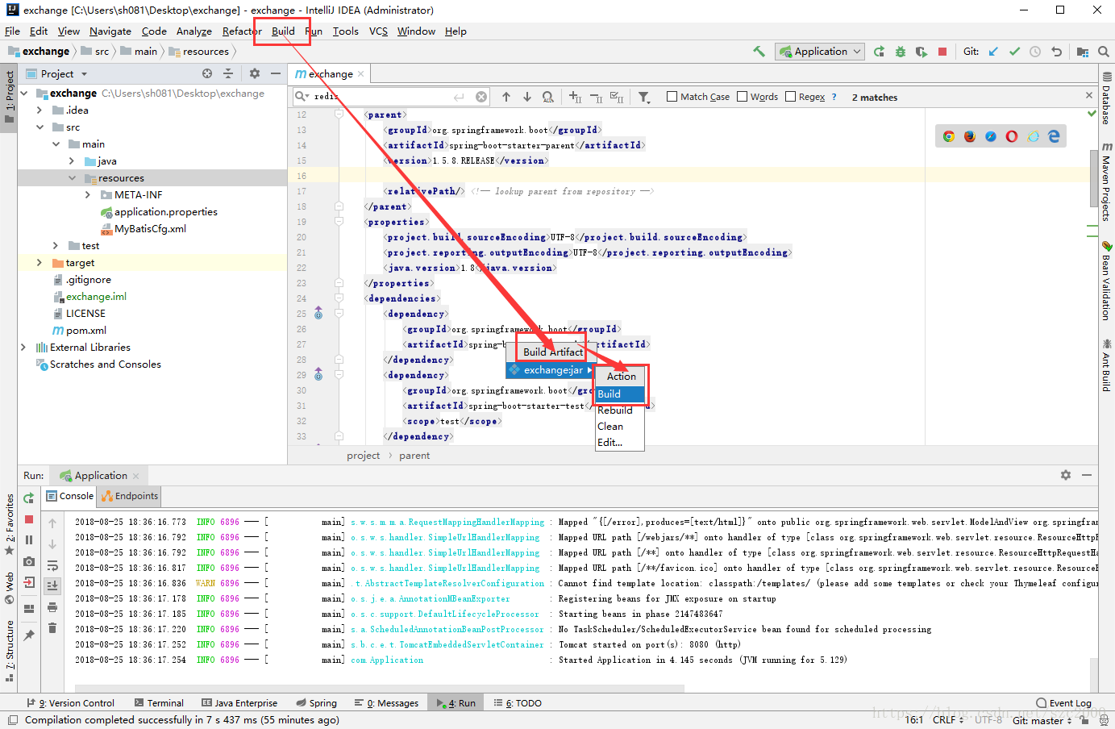1115x729 pixels.
Task: Open Maven Projects side panel
Action: (1106, 182)
